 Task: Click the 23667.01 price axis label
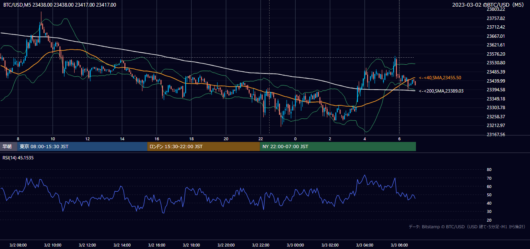(x=496, y=36)
